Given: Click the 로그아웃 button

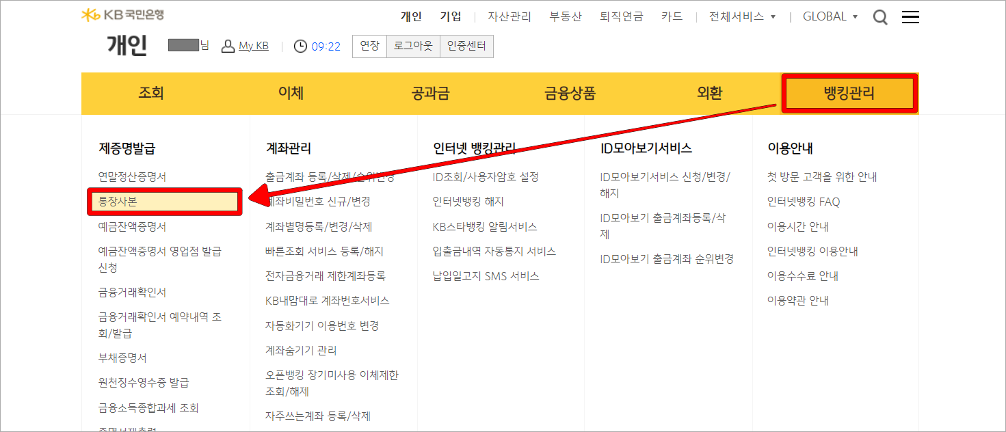Looking at the screenshot, I should (x=413, y=46).
